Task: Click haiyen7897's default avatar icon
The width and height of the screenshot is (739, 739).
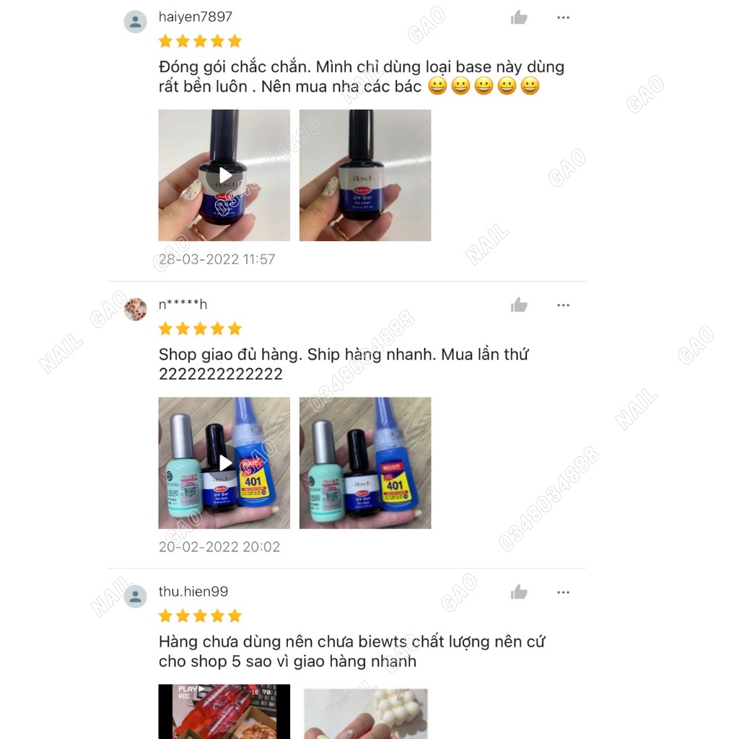Action: (135, 22)
